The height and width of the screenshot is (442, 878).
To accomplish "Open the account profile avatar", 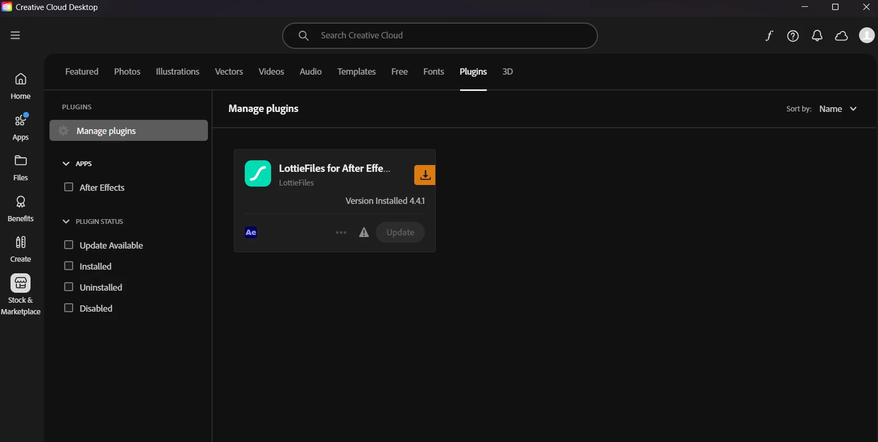I will point(867,35).
